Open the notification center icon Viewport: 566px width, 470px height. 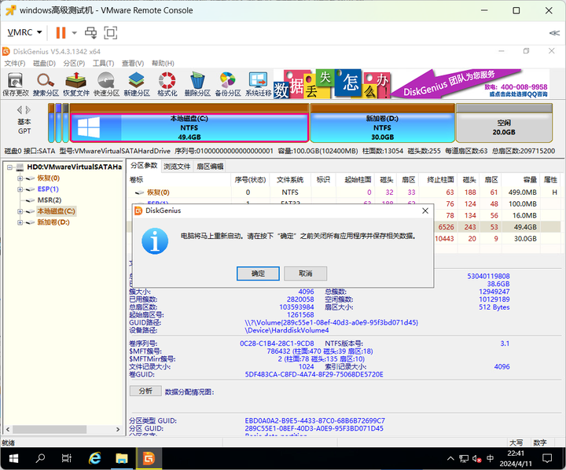click(547, 458)
